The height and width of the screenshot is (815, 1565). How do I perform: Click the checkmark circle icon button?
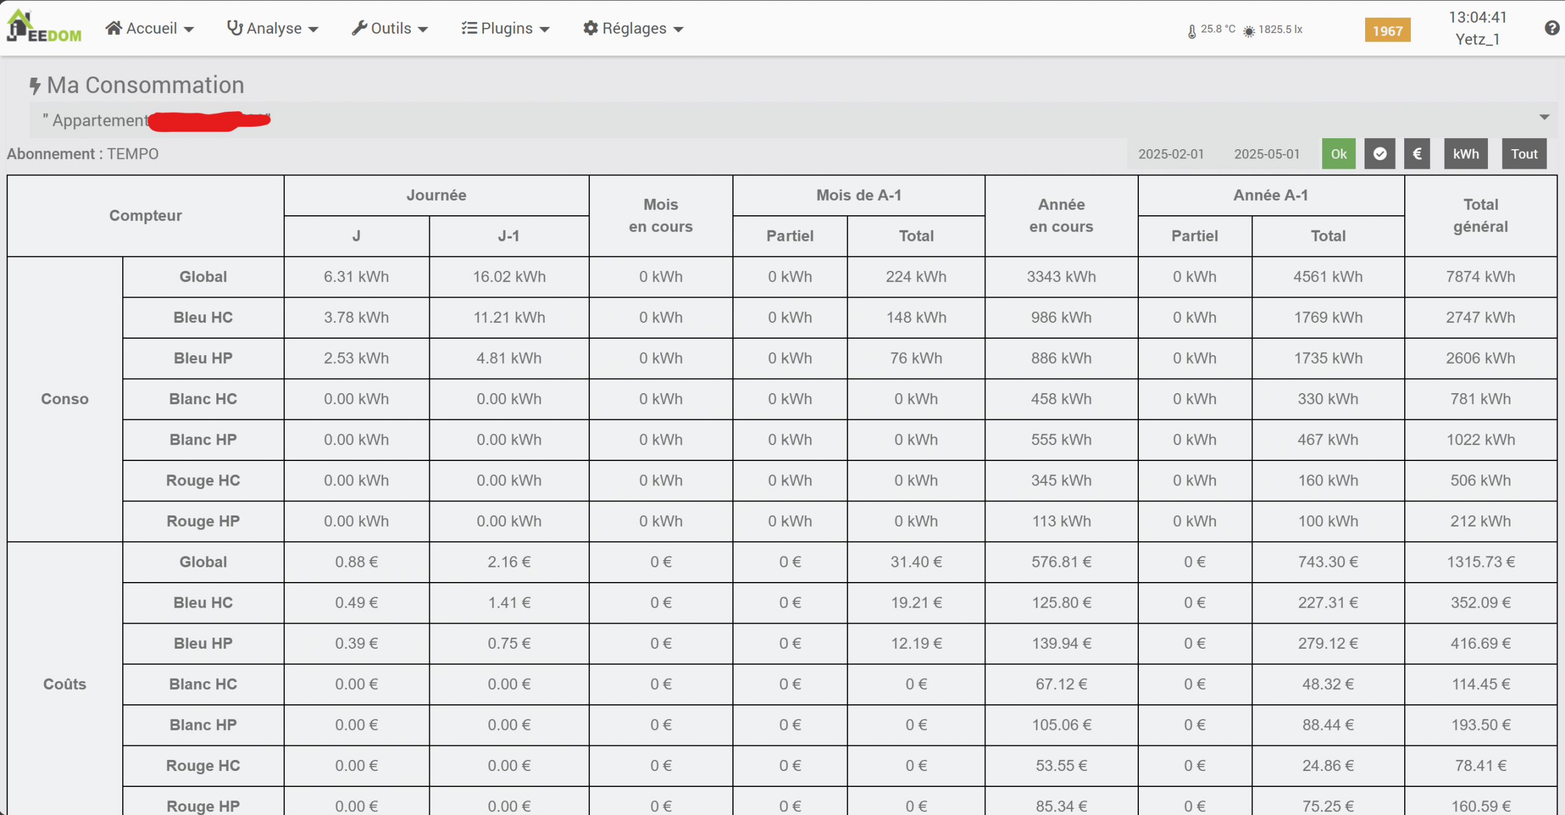pos(1379,154)
